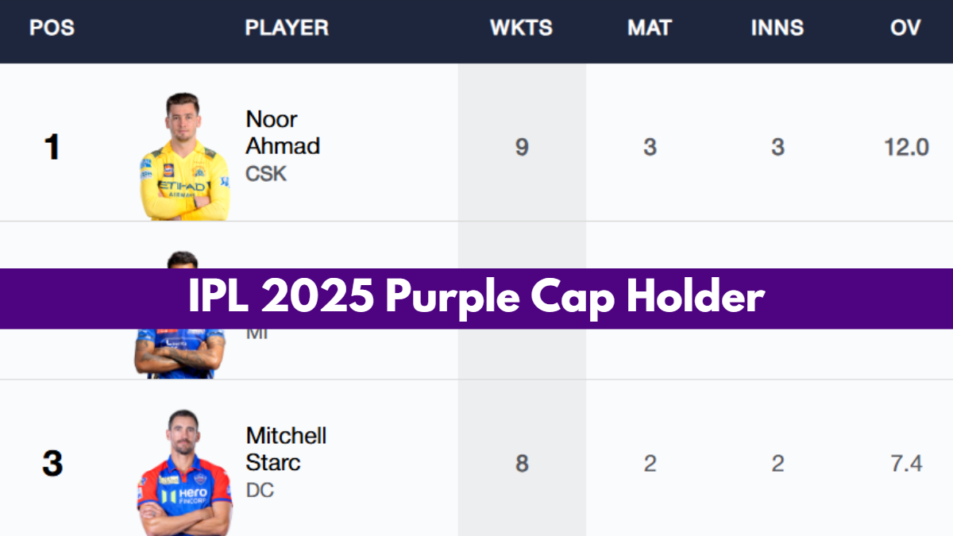Open Mitchell Starc's player photo
Image resolution: width=953 pixels, height=536 pixels.
click(x=184, y=472)
